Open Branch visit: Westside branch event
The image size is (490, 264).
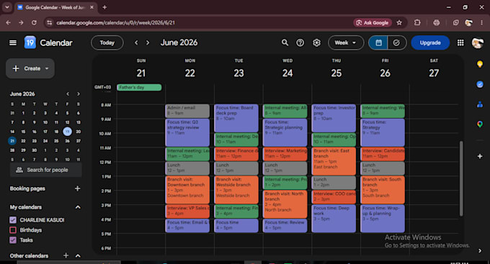236,190
